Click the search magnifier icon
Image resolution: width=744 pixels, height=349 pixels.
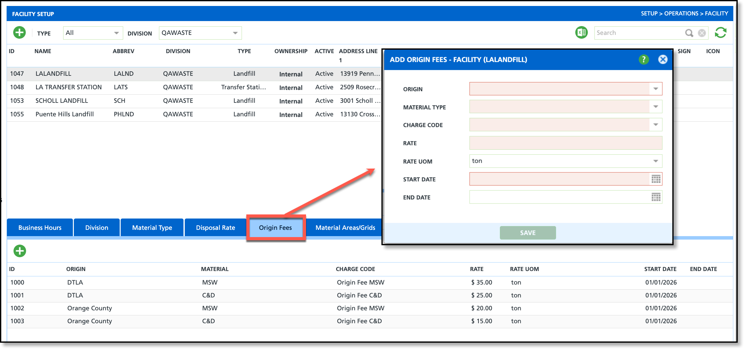689,33
